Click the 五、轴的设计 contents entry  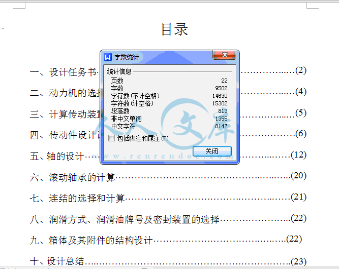pos(57,156)
